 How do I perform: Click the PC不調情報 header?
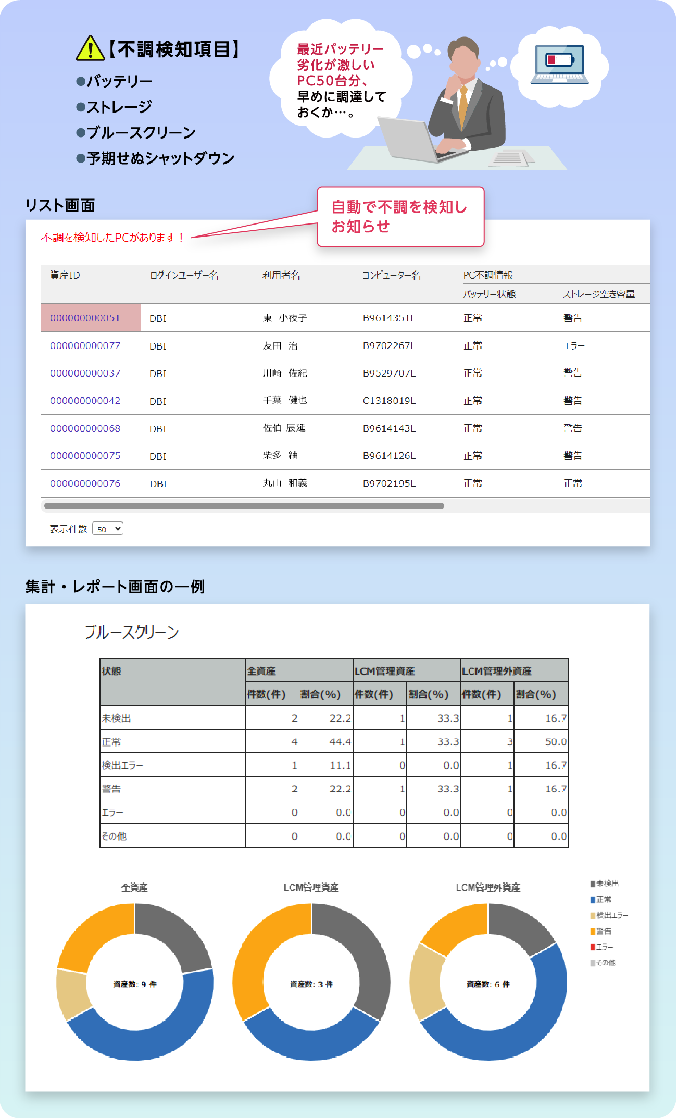point(488,275)
